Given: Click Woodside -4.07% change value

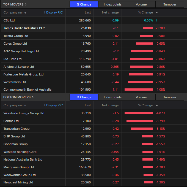Looking at the screenshot, I should (x=160, y=113).
